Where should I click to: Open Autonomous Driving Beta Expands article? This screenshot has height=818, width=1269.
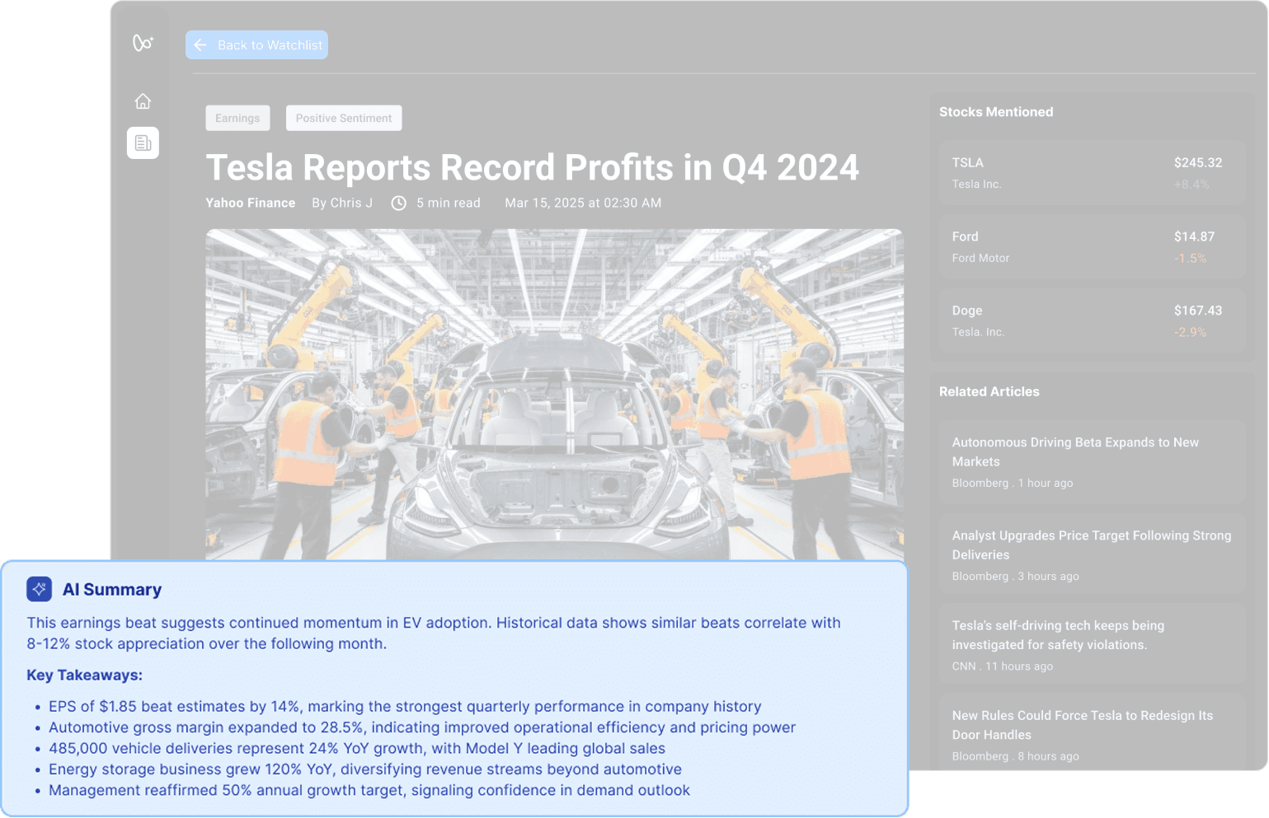click(1091, 462)
